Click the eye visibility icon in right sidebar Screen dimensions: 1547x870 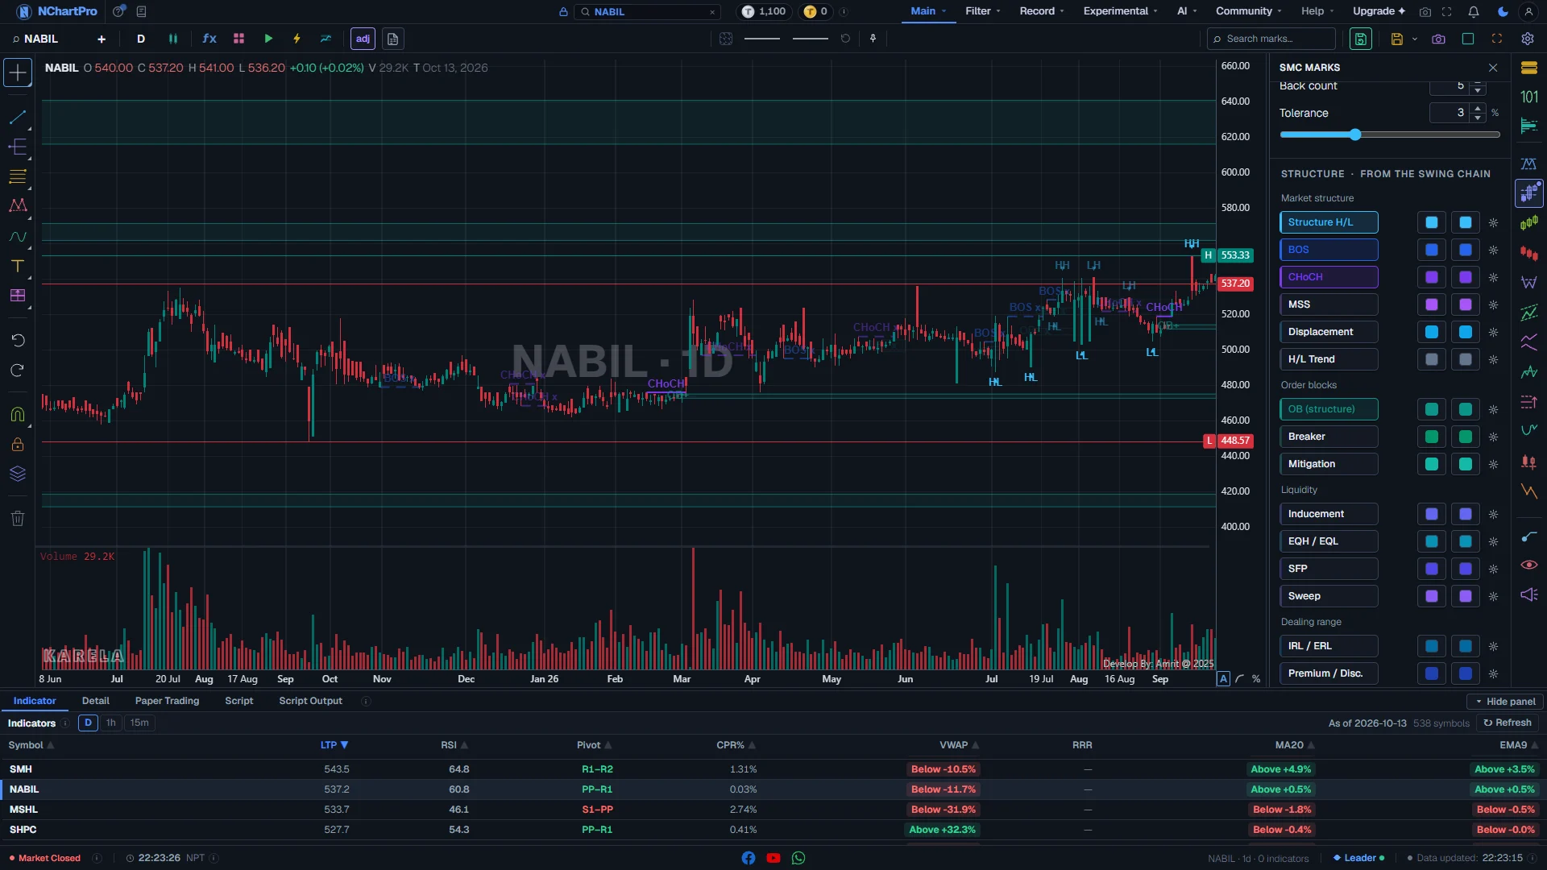click(1528, 565)
